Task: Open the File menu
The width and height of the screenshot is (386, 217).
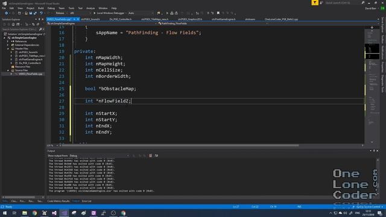Action: pos(4,8)
